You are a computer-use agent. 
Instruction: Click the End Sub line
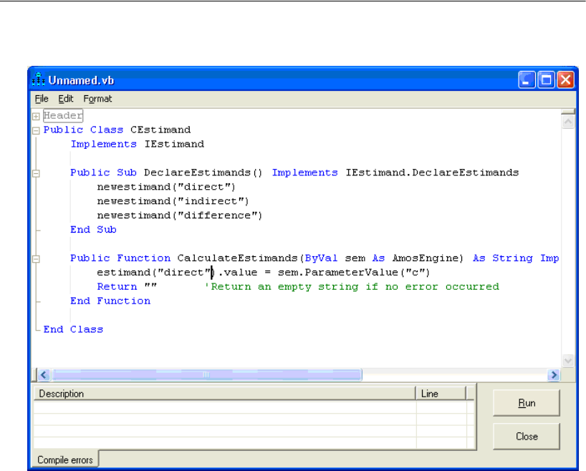click(93, 229)
